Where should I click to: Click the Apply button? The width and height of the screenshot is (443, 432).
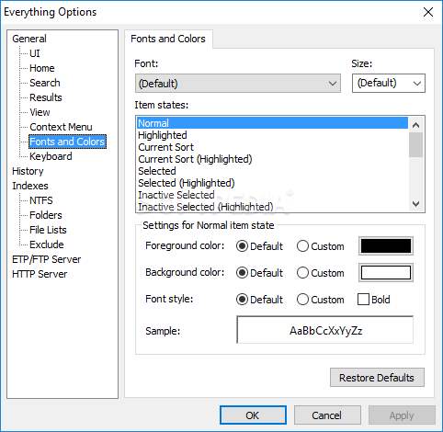tap(402, 415)
